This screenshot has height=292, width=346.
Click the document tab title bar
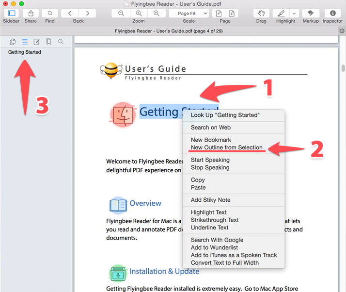click(x=169, y=31)
